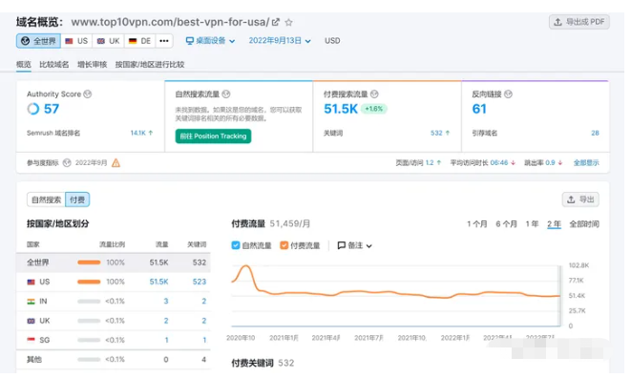Set chart range to 2 年
Viewport: 631px width, 378px height.
(554, 224)
